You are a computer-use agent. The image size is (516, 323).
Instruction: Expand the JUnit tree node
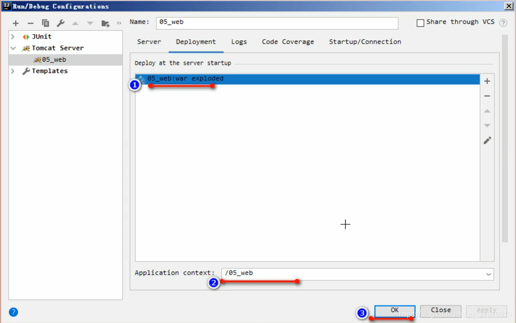coord(13,36)
